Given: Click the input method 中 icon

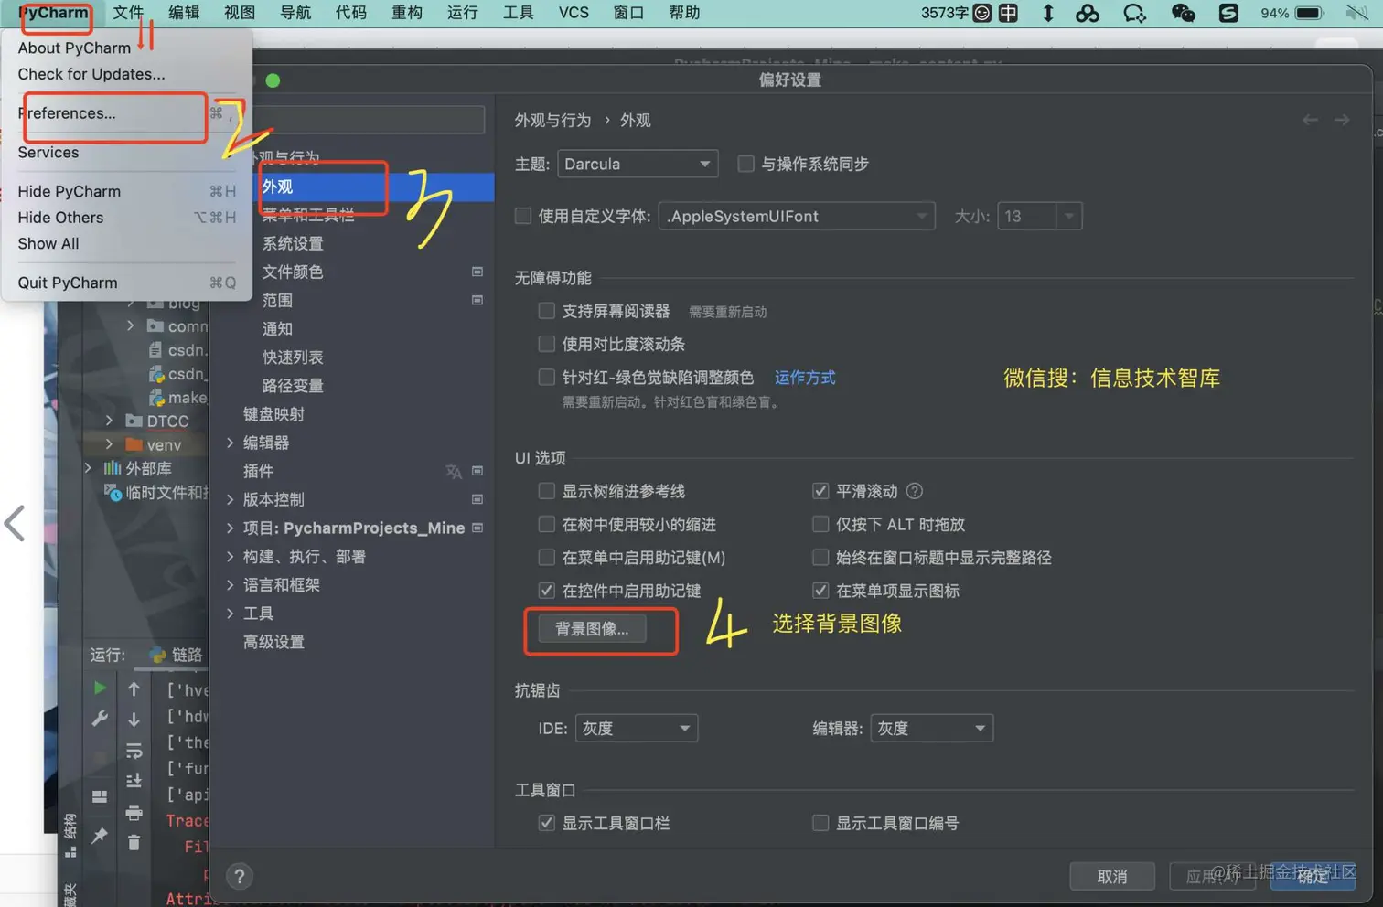Looking at the screenshot, I should click(1008, 13).
